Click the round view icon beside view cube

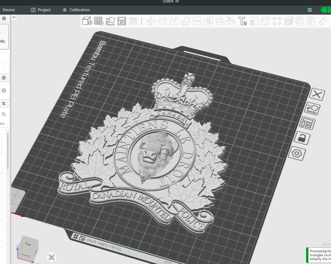pos(51,257)
